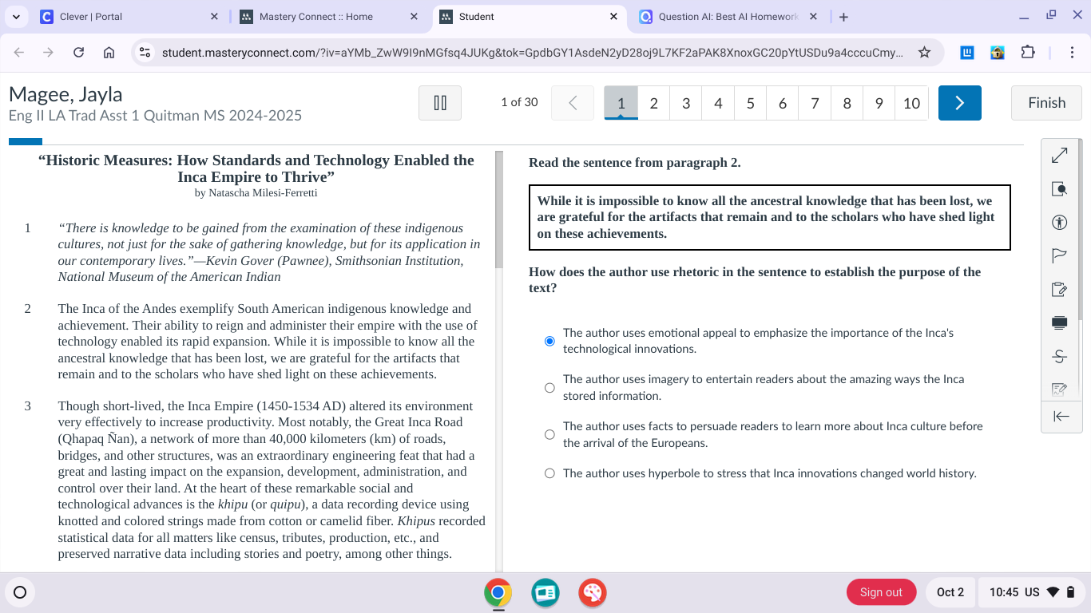Bookmark this page with star icon

924,53
